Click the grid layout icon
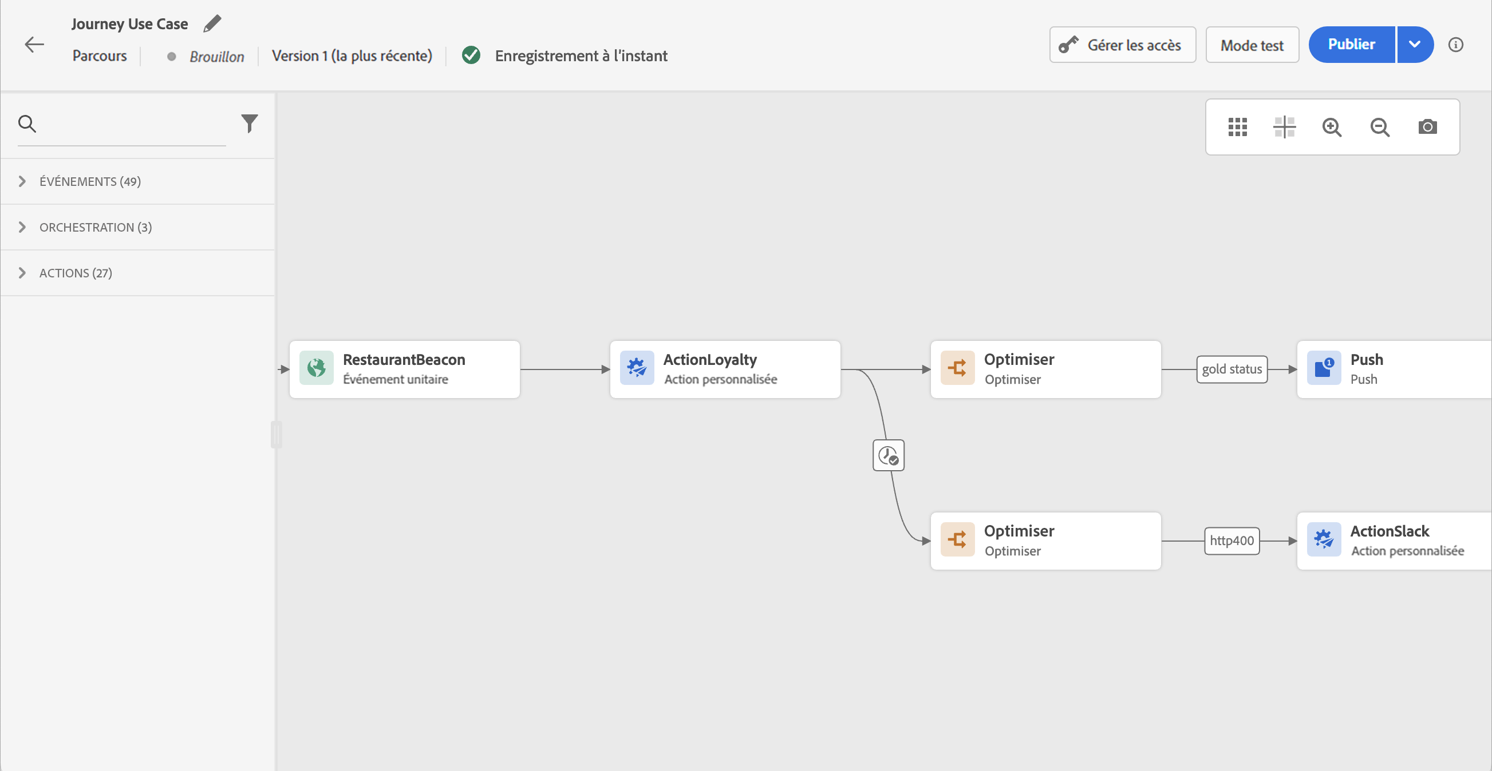Viewport: 1492px width, 771px height. coord(1237,127)
